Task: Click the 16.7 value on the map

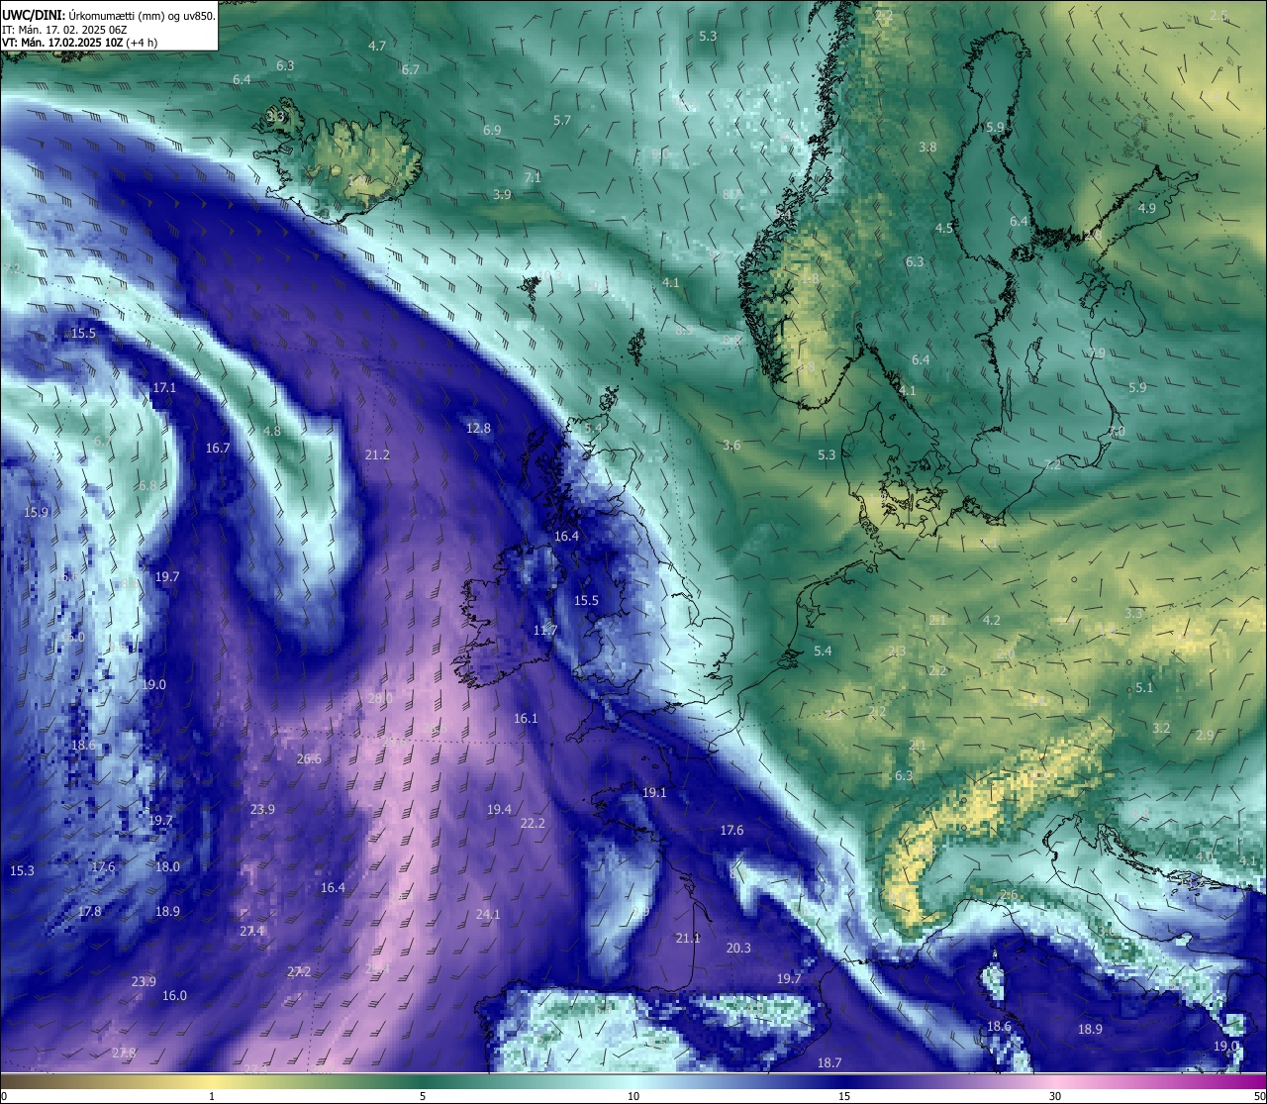Action: [x=218, y=449]
